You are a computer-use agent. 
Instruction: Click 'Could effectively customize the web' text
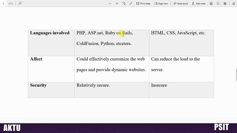click(x=111, y=59)
